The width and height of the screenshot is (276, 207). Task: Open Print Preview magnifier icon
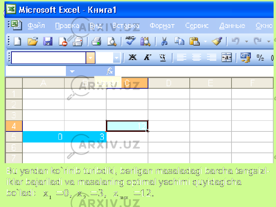pos(112,41)
